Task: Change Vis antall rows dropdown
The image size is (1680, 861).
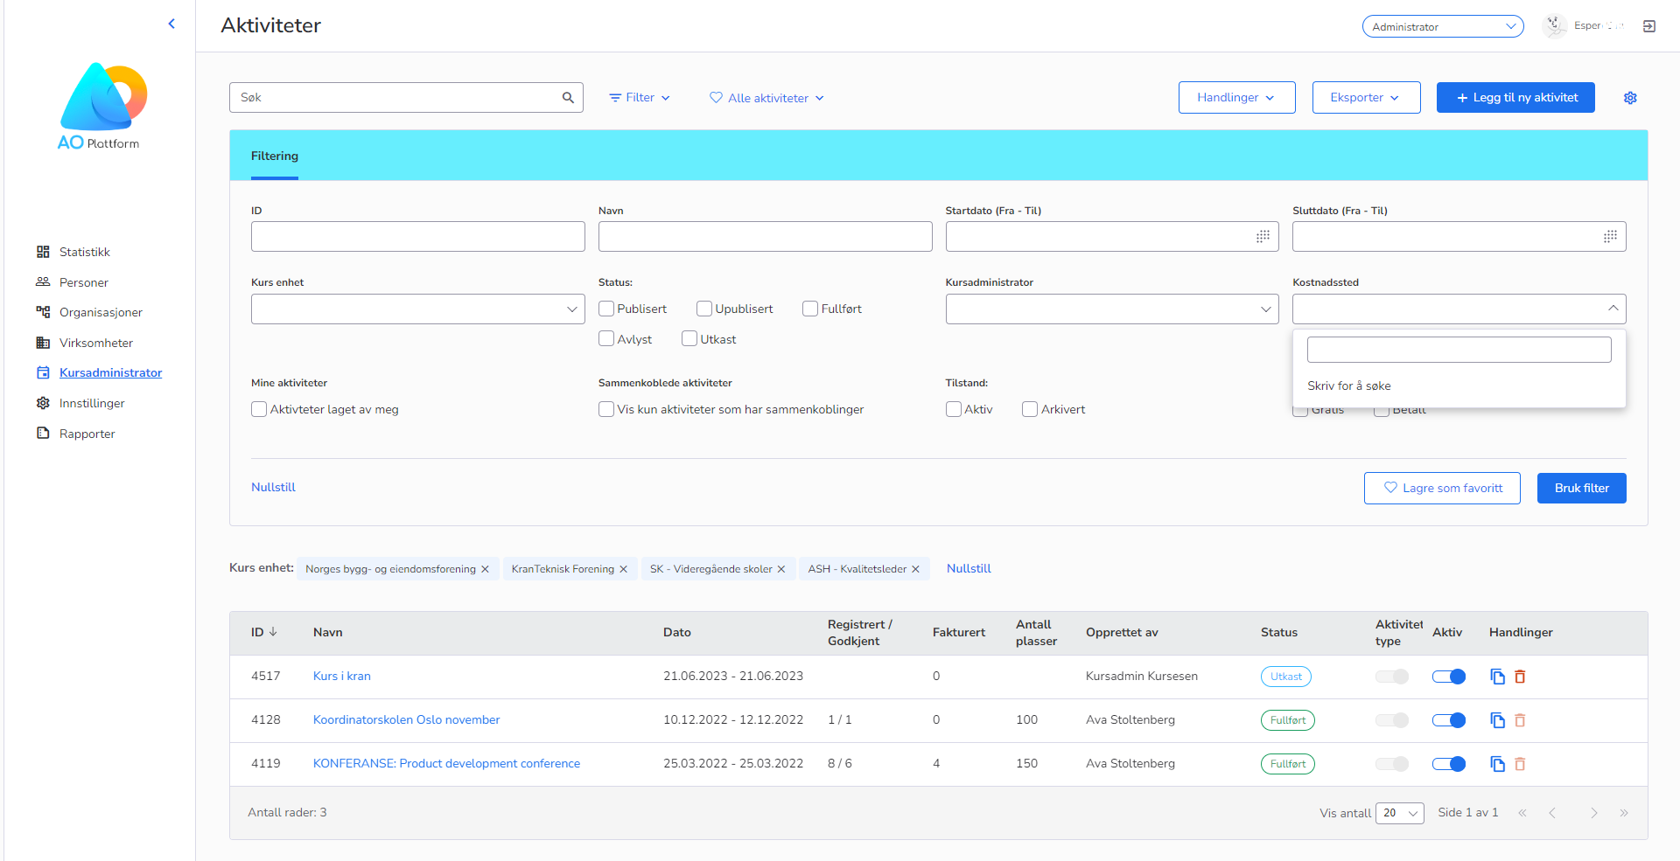Action: pos(1400,813)
